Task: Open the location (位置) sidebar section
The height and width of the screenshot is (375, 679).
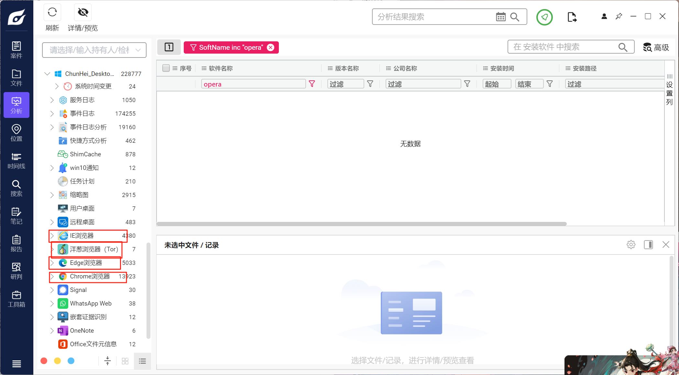Action: coord(16,133)
